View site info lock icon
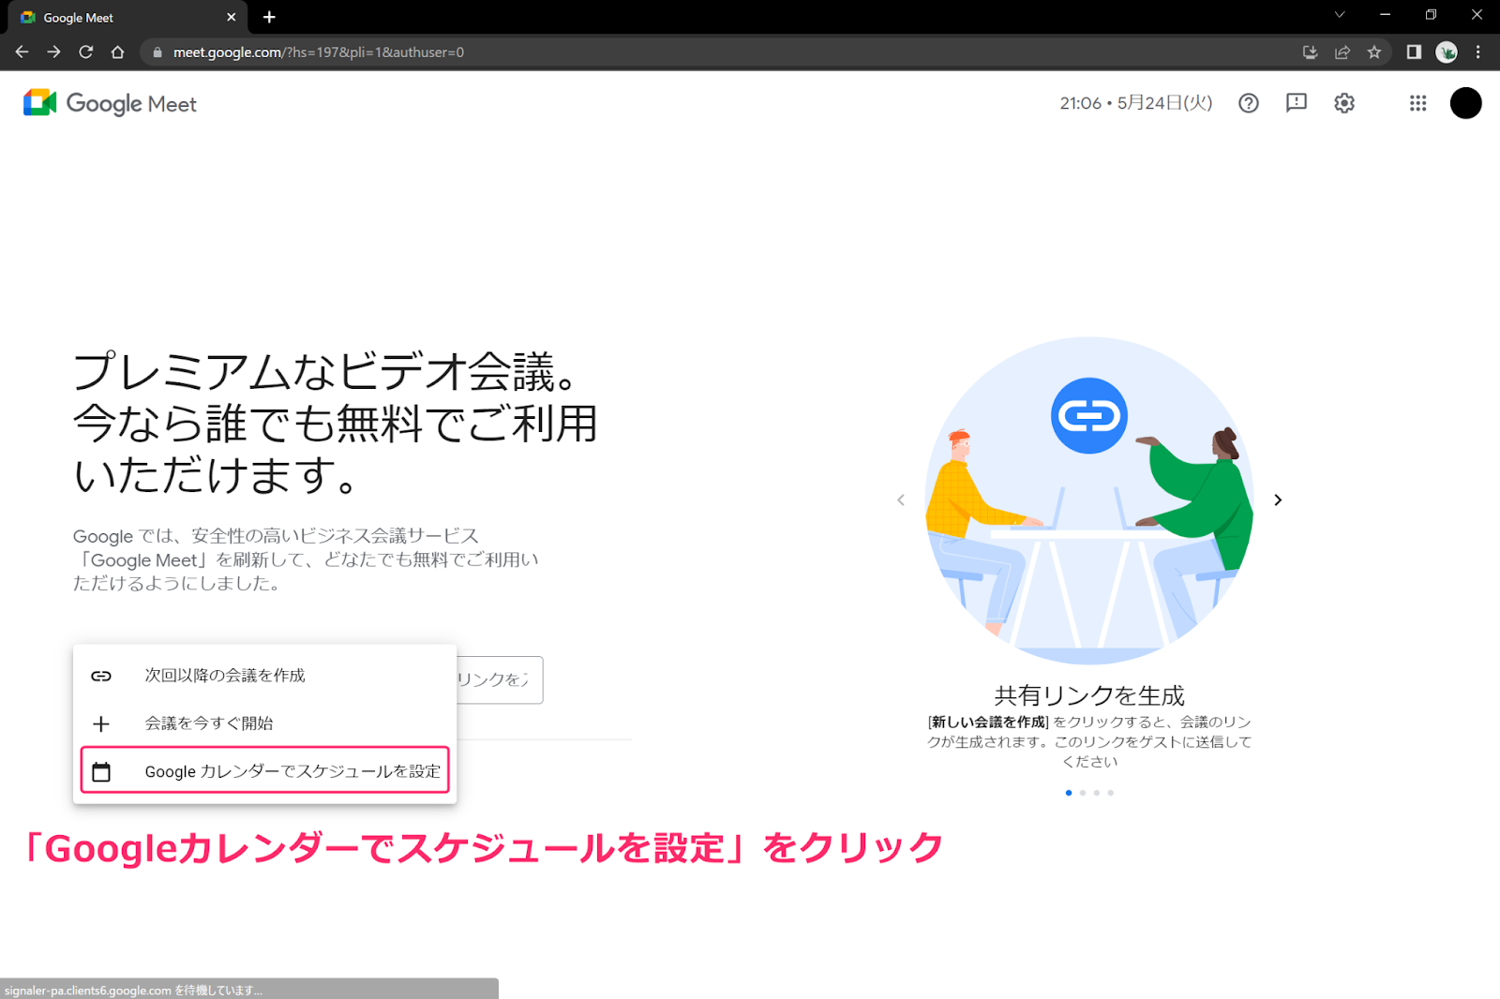Screen dimensions: 1500x999 [157, 52]
